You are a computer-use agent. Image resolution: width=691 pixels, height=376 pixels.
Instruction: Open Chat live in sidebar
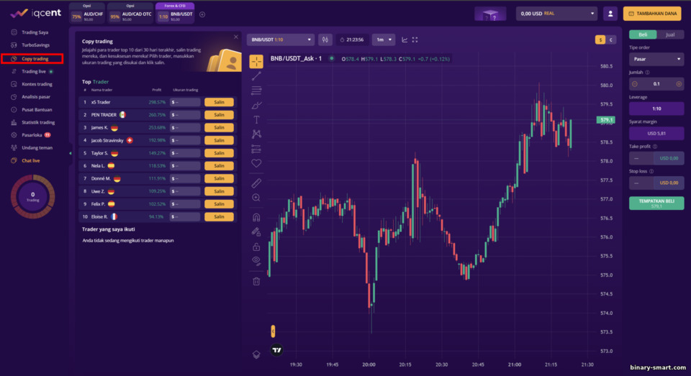[30, 161]
